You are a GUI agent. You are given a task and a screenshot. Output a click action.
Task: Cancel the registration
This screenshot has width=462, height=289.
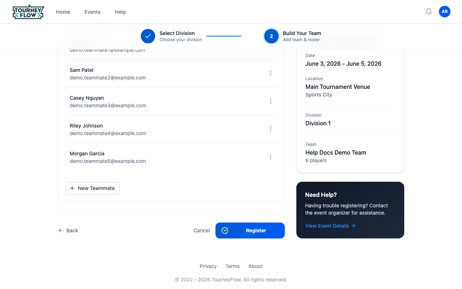pos(201,230)
